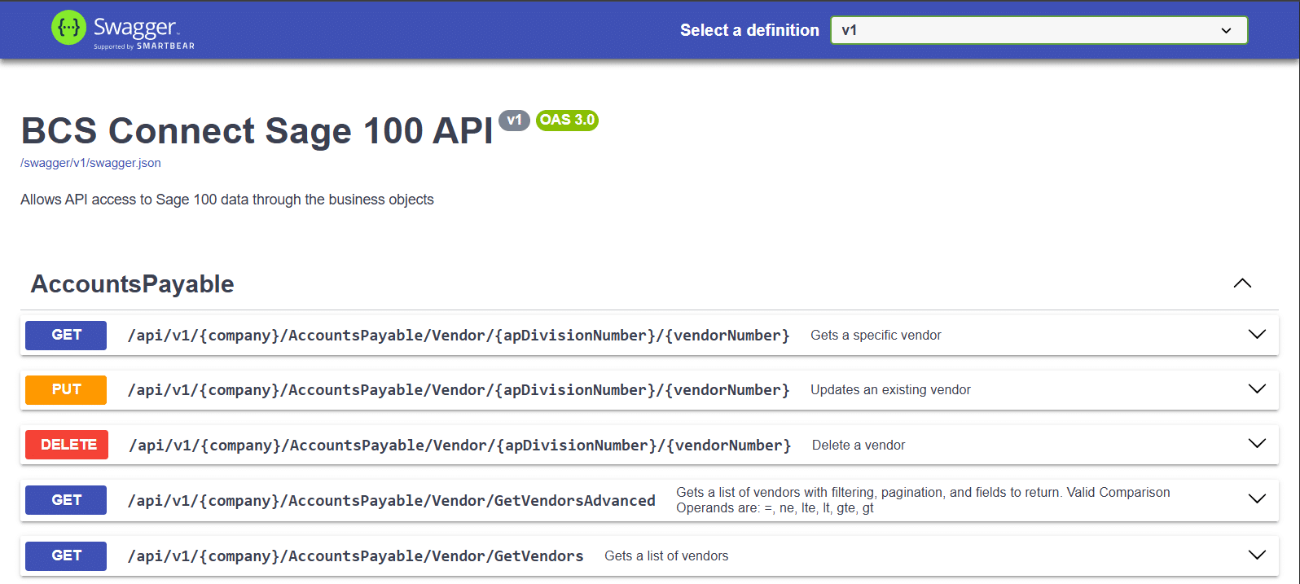The height and width of the screenshot is (584, 1300).
Task: Click the BCS Connect Sage 100 API title
Action: [x=257, y=130]
